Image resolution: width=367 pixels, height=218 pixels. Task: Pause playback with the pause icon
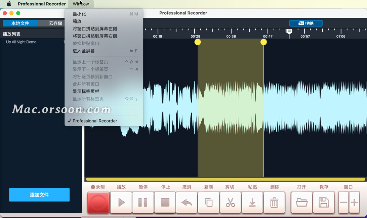click(143, 202)
